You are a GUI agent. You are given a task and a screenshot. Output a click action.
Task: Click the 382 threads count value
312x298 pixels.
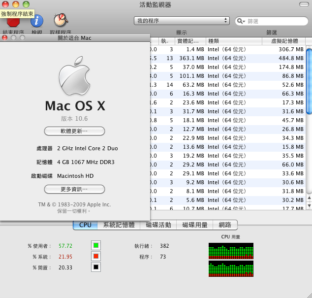164,246
